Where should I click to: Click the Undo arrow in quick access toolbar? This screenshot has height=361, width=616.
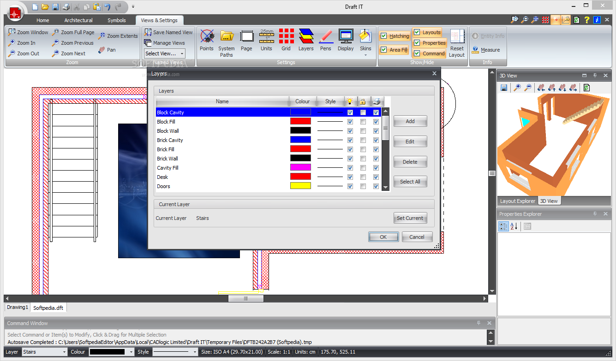pyautogui.click(x=108, y=7)
